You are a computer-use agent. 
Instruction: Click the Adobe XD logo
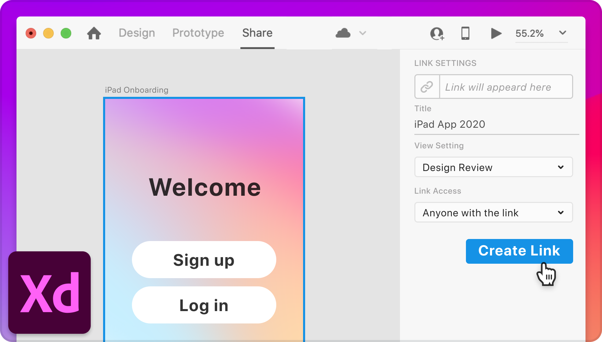coord(49,293)
